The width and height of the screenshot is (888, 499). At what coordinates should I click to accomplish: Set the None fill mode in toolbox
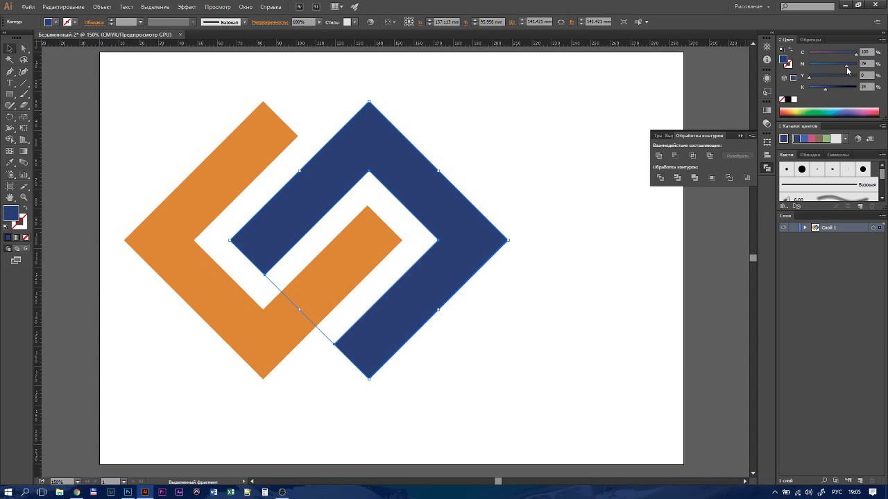click(26, 237)
